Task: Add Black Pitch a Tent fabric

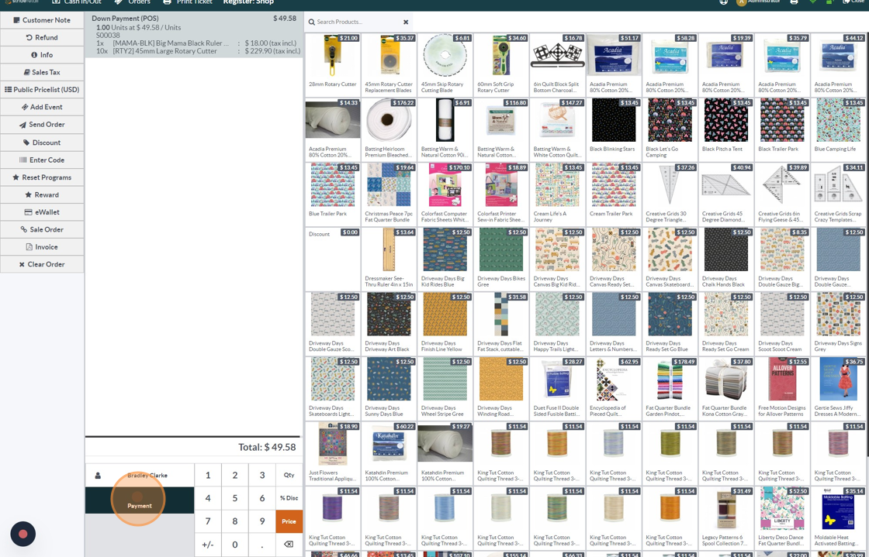Action: [x=726, y=129]
